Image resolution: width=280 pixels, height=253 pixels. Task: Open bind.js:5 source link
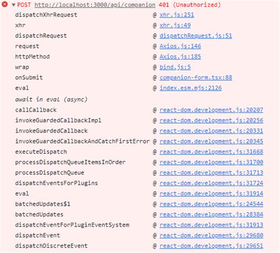coord(175,67)
